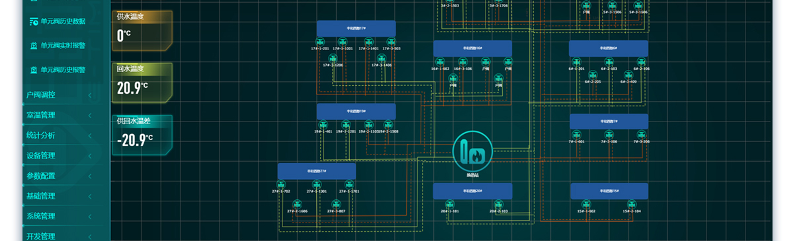
Task: Click the icon beside 单元阀历史数据
Action: pyautogui.click(x=34, y=21)
